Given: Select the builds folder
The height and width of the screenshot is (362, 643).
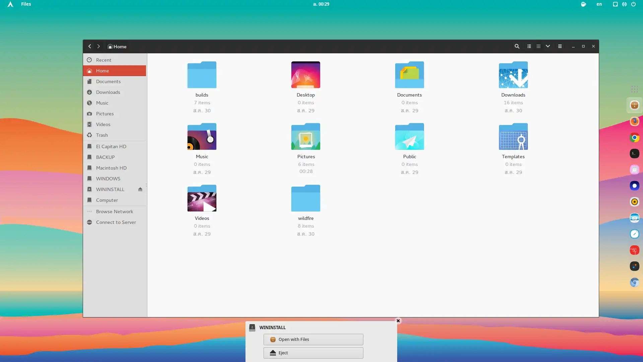Looking at the screenshot, I should click(x=202, y=75).
